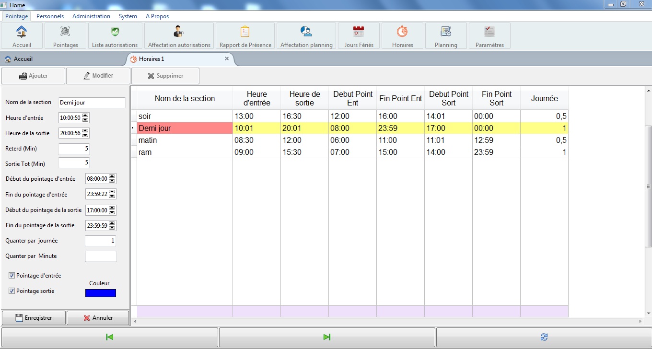The height and width of the screenshot is (349, 652).
Task: Open Liste autorisations shield icon
Action: [x=115, y=32]
